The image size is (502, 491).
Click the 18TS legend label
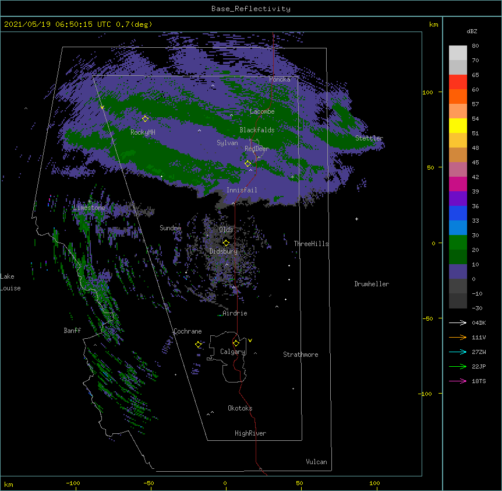coord(479,381)
